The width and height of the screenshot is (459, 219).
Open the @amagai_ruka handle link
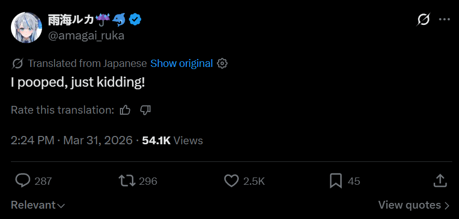click(x=86, y=35)
